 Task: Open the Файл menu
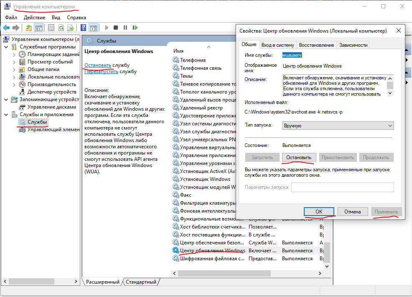tap(11, 17)
